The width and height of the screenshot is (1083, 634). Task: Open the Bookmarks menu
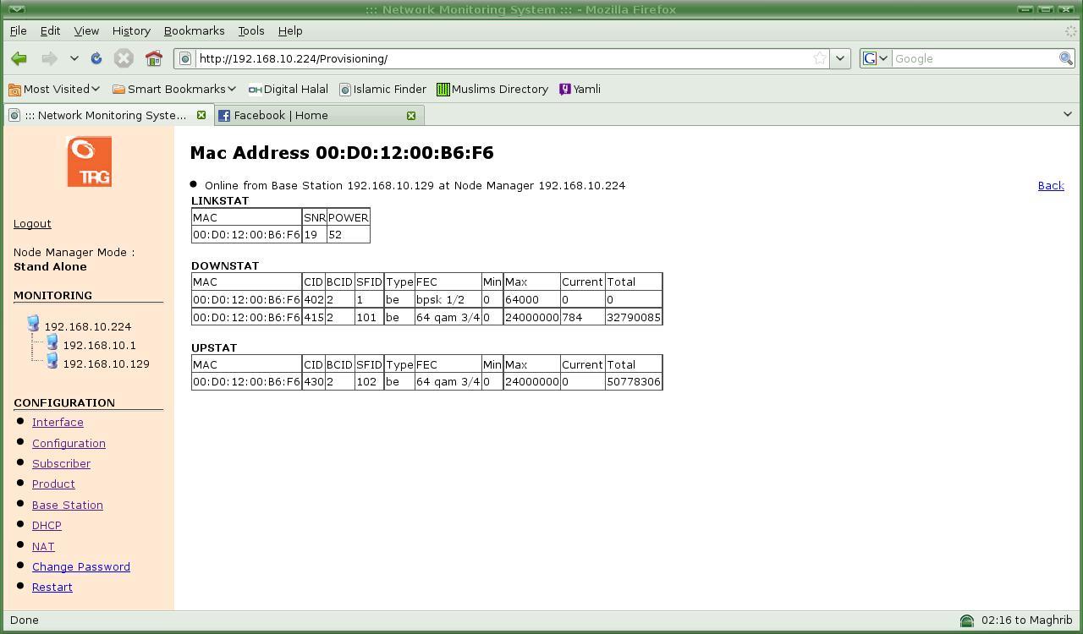pyautogui.click(x=194, y=30)
